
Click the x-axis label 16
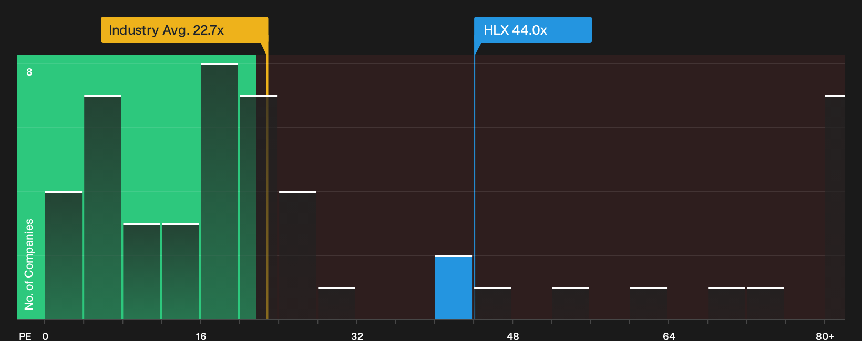[201, 336]
